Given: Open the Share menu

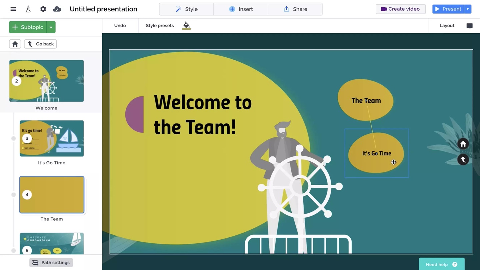Looking at the screenshot, I should pyautogui.click(x=295, y=9).
